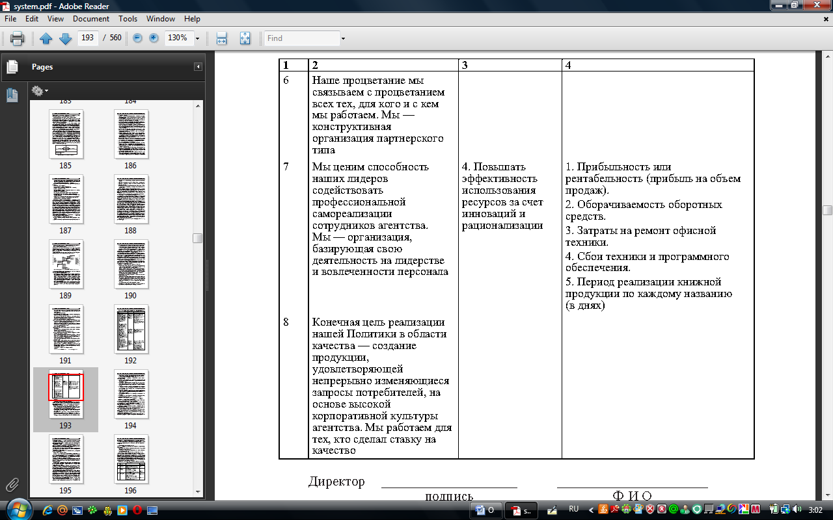This screenshot has height=520, width=833.
Task: Open the Bookmarks panel icon
Action: (x=12, y=95)
